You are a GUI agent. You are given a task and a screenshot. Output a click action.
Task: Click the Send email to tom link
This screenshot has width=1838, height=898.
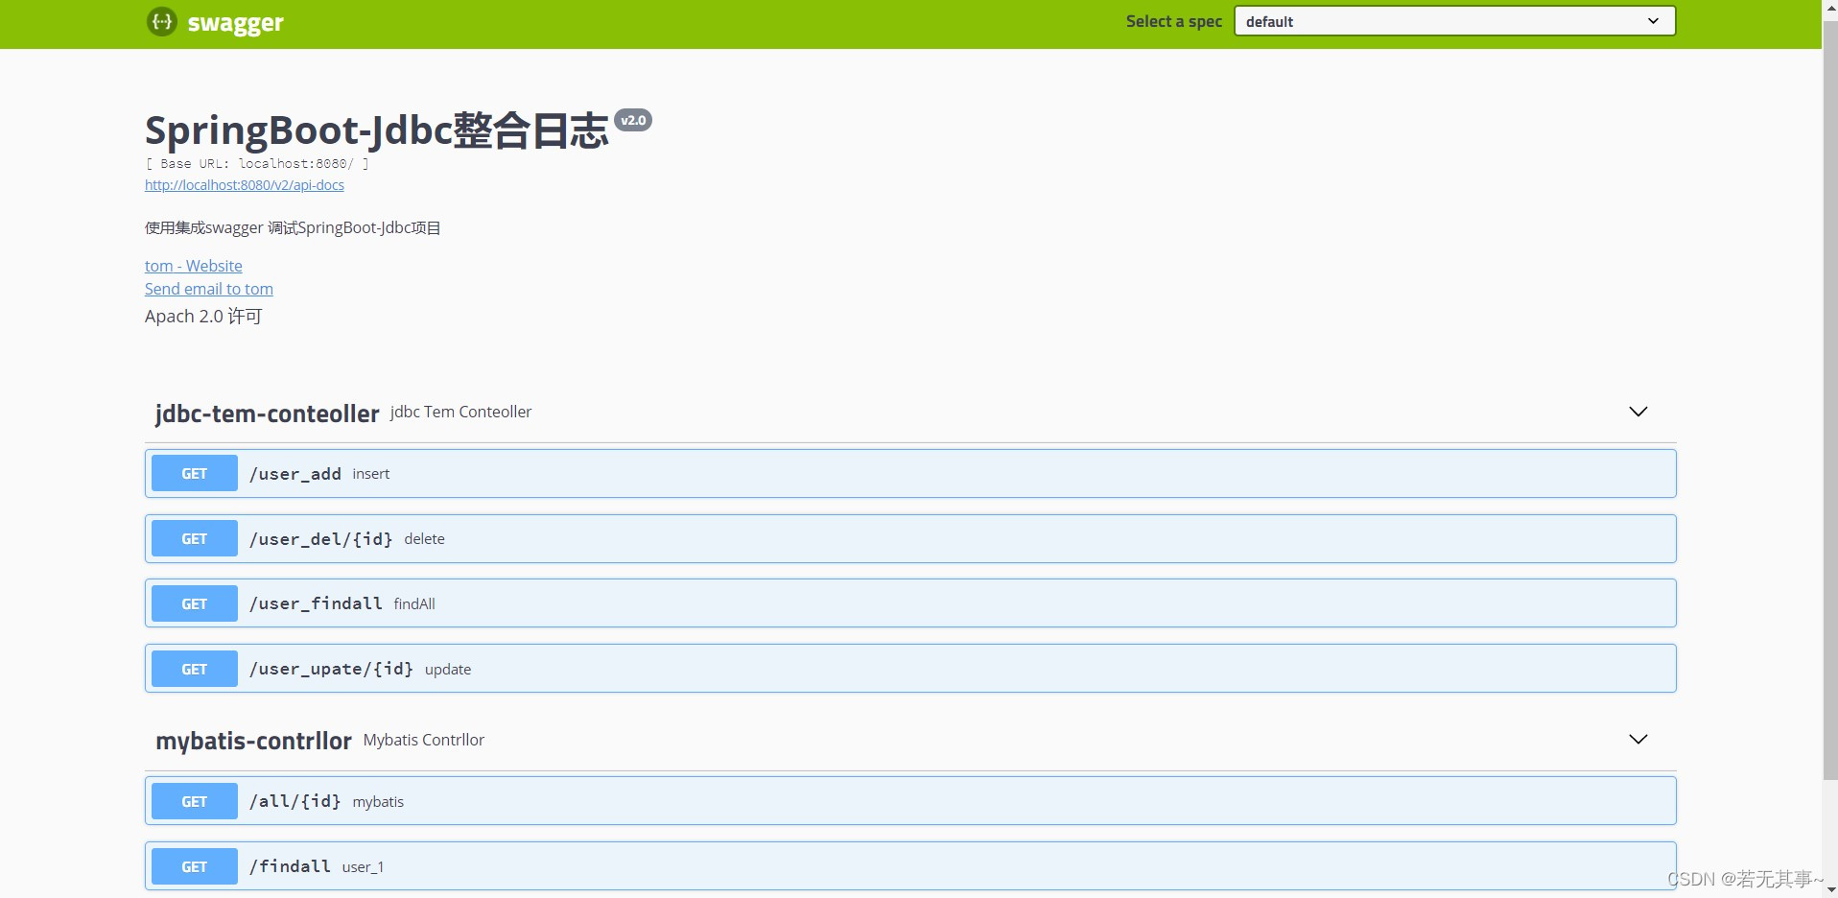tap(208, 288)
